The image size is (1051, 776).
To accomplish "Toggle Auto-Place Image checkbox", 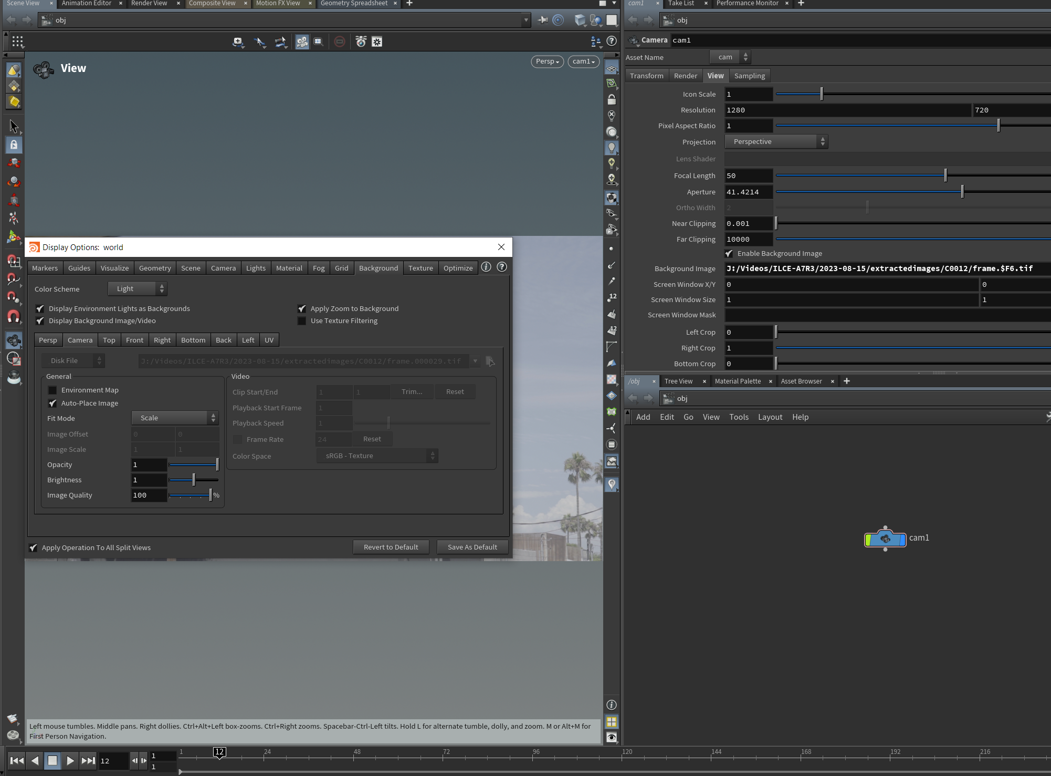I will (x=52, y=403).
